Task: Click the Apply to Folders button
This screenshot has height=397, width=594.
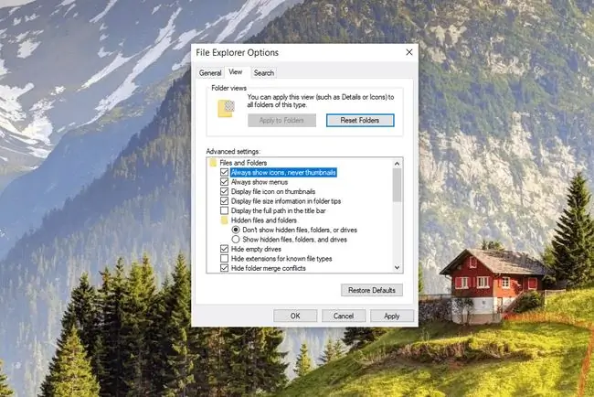Action: 281,121
